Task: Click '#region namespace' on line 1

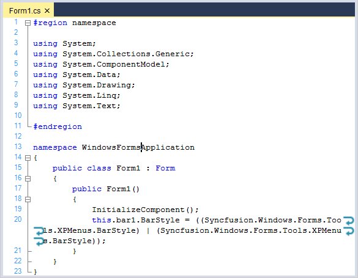Action: (75, 23)
